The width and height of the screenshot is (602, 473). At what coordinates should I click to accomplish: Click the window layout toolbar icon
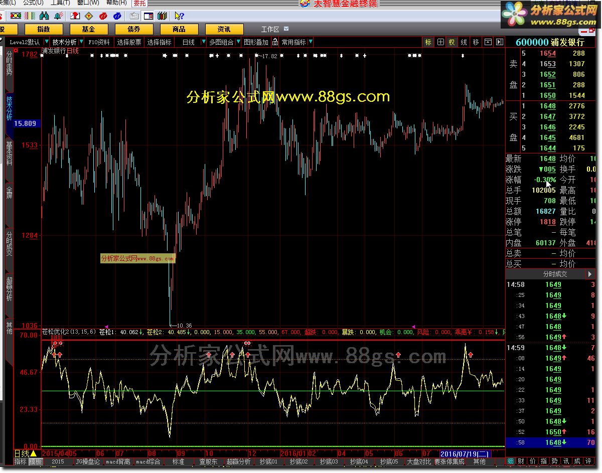pyautogui.click(x=148, y=16)
